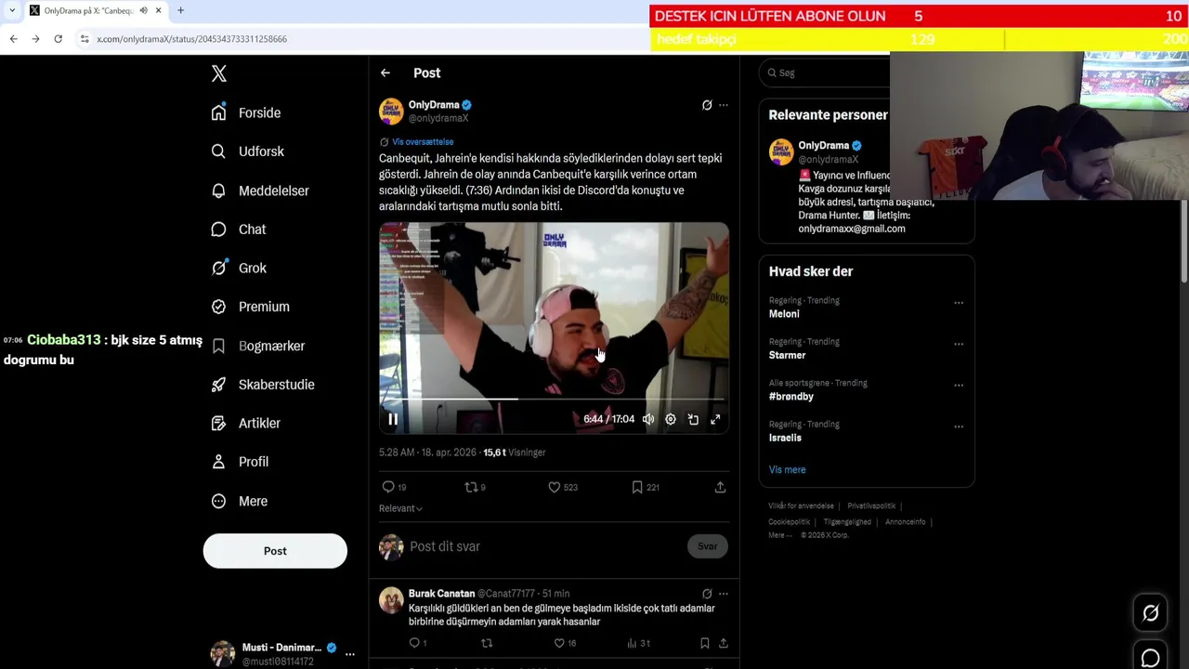Expand the Relevant sort dropdown
The height and width of the screenshot is (669, 1189).
pyautogui.click(x=400, y=508)
